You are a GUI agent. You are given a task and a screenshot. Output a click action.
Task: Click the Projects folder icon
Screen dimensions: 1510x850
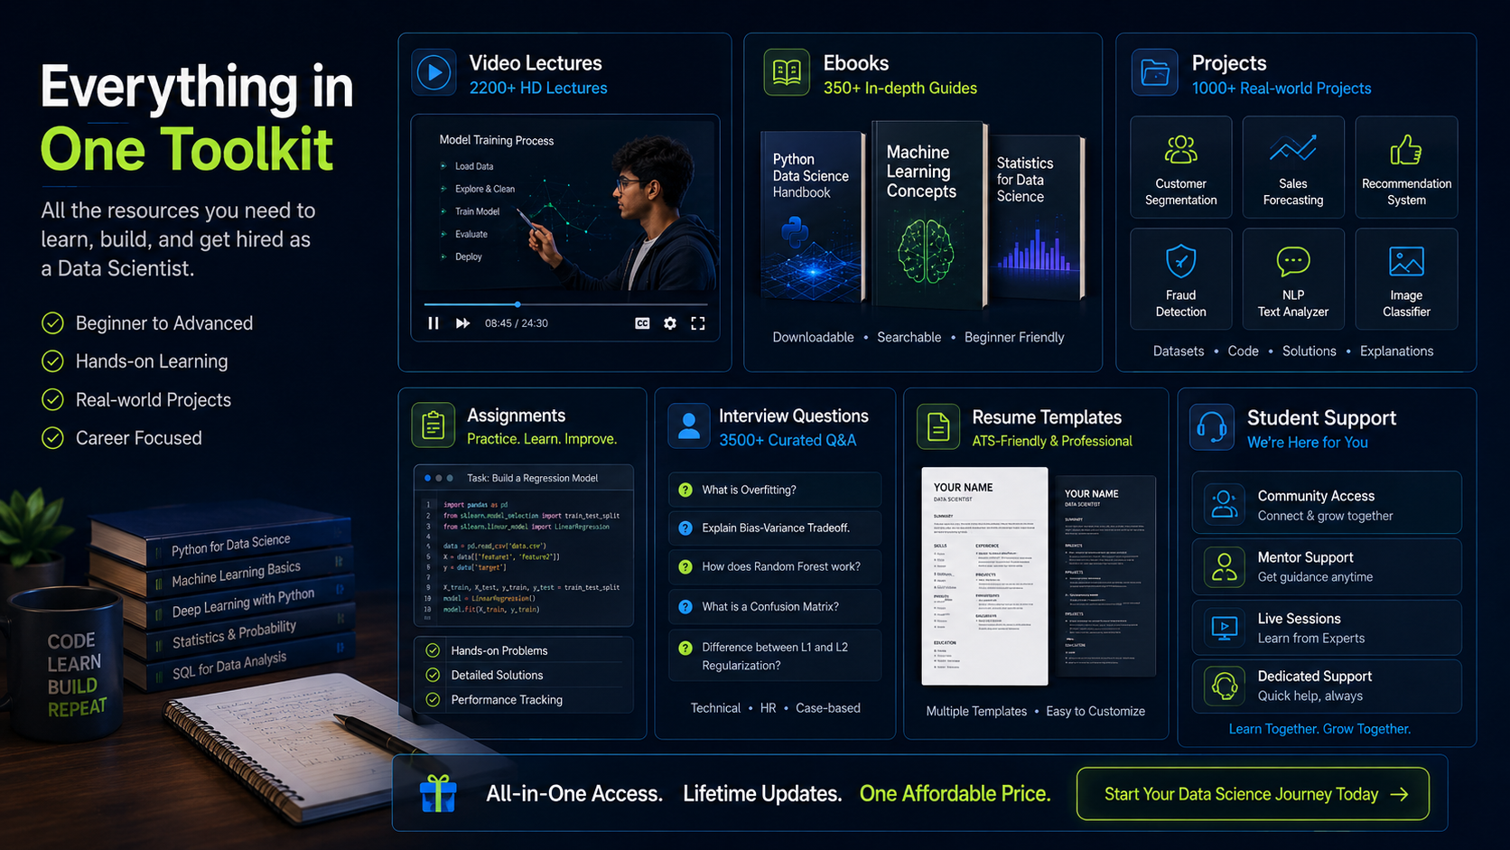(x=1154, y=72)
